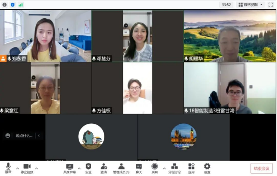Expand audio options arrow beside mute

tap(18, 169)
